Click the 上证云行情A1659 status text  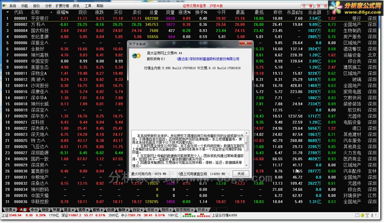(224, 215)
